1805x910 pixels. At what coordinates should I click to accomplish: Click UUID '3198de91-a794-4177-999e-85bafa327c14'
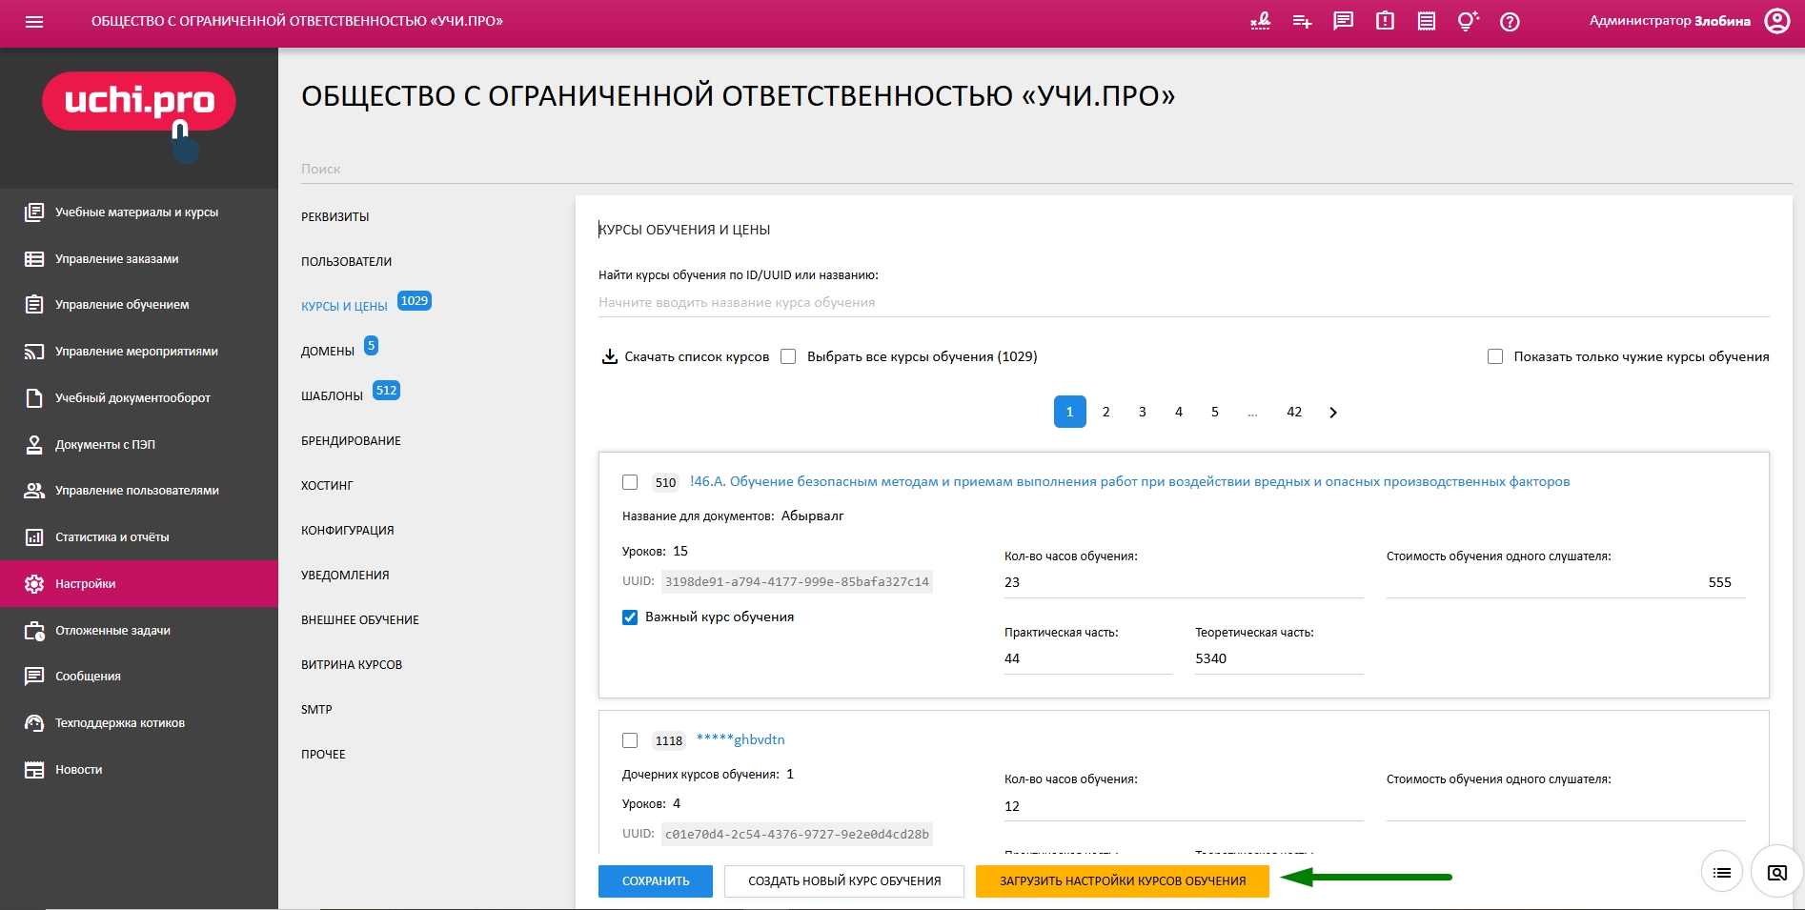coord(797,582)
